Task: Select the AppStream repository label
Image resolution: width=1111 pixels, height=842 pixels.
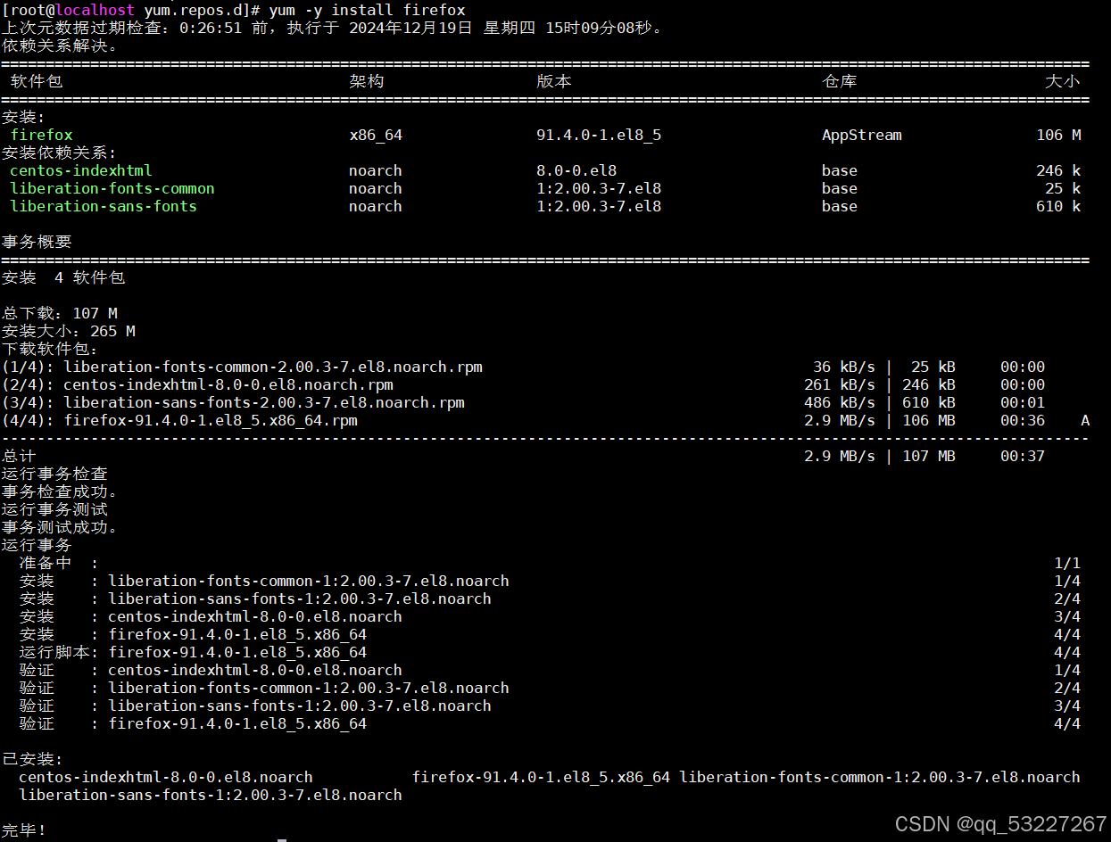Action: pyautogui.click(x=861, y=135)
